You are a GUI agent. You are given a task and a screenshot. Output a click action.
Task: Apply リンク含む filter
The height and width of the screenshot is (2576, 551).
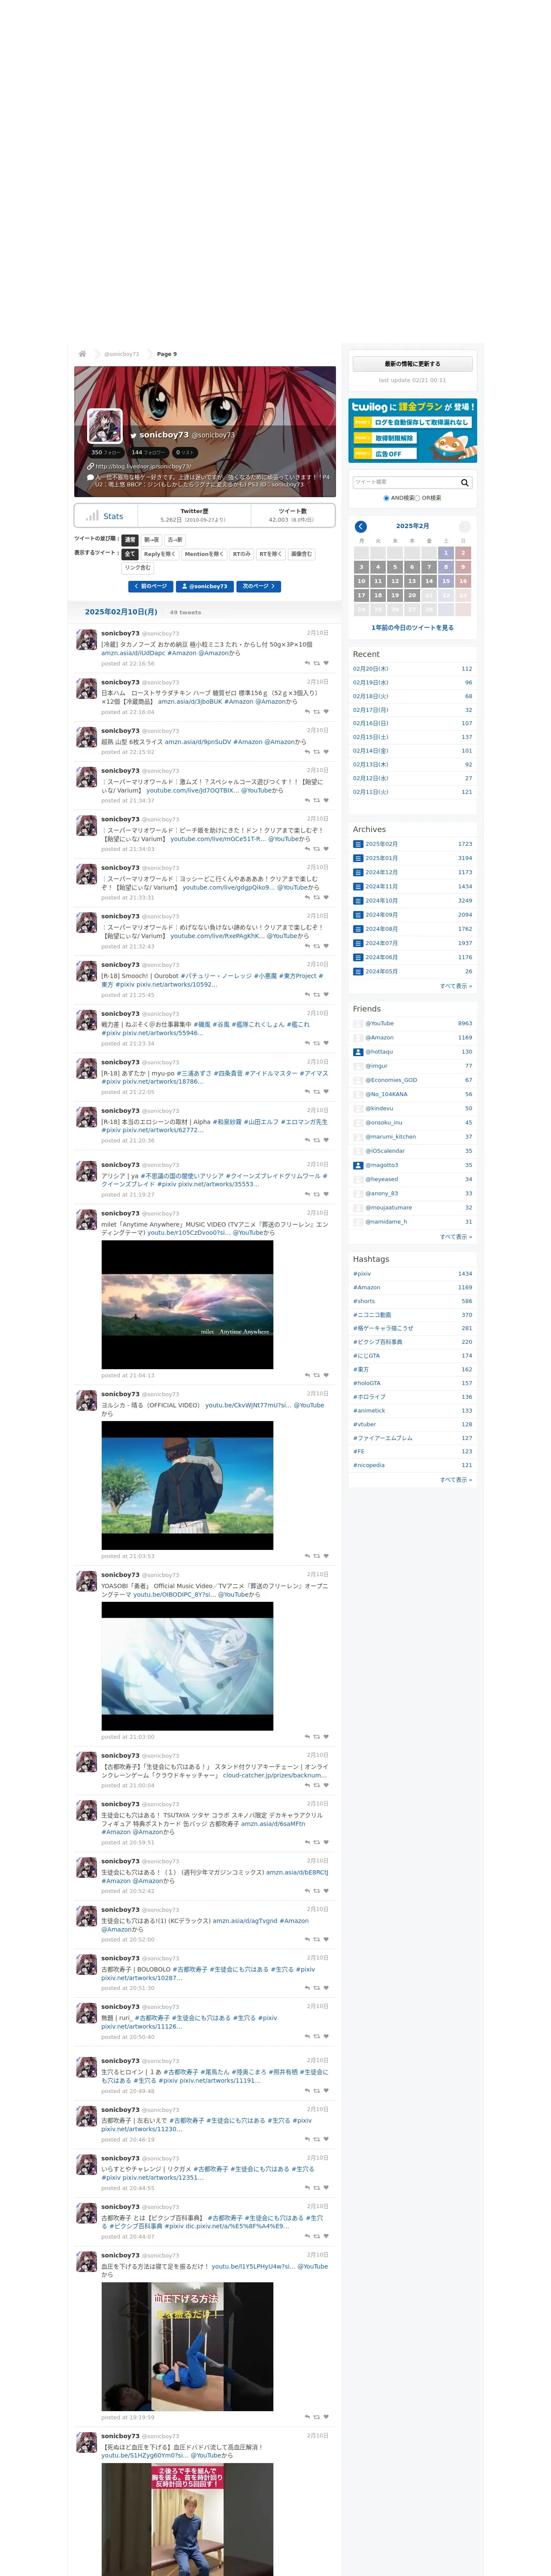138,568
